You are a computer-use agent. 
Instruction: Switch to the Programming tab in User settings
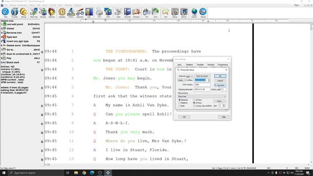(223, 65)
